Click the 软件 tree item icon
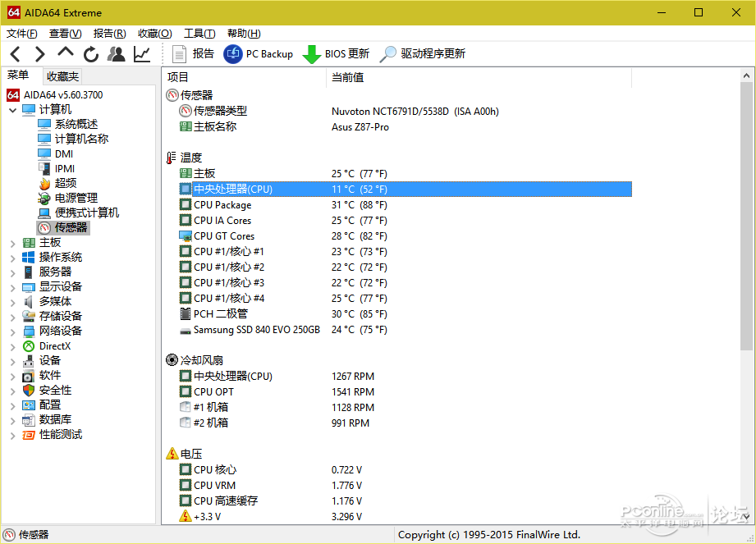 click(x=29, y=376)
